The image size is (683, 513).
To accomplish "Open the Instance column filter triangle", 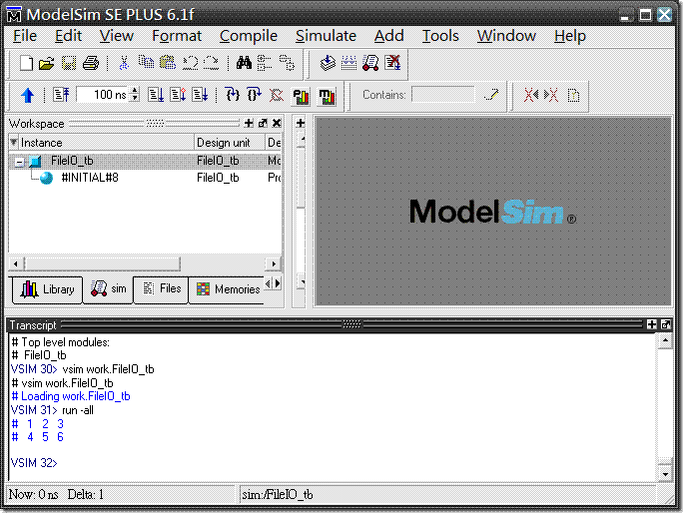I will click(14, 142).
